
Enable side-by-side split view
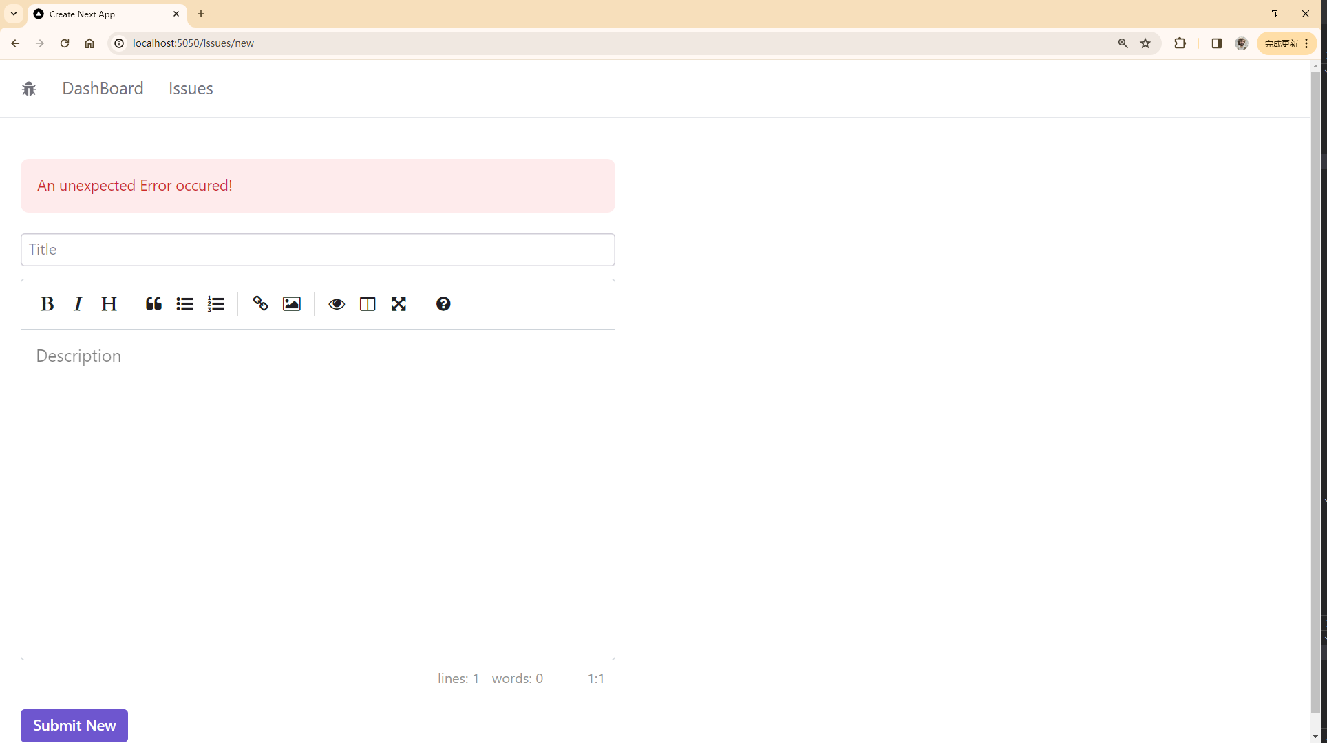(x=368, y=303)
